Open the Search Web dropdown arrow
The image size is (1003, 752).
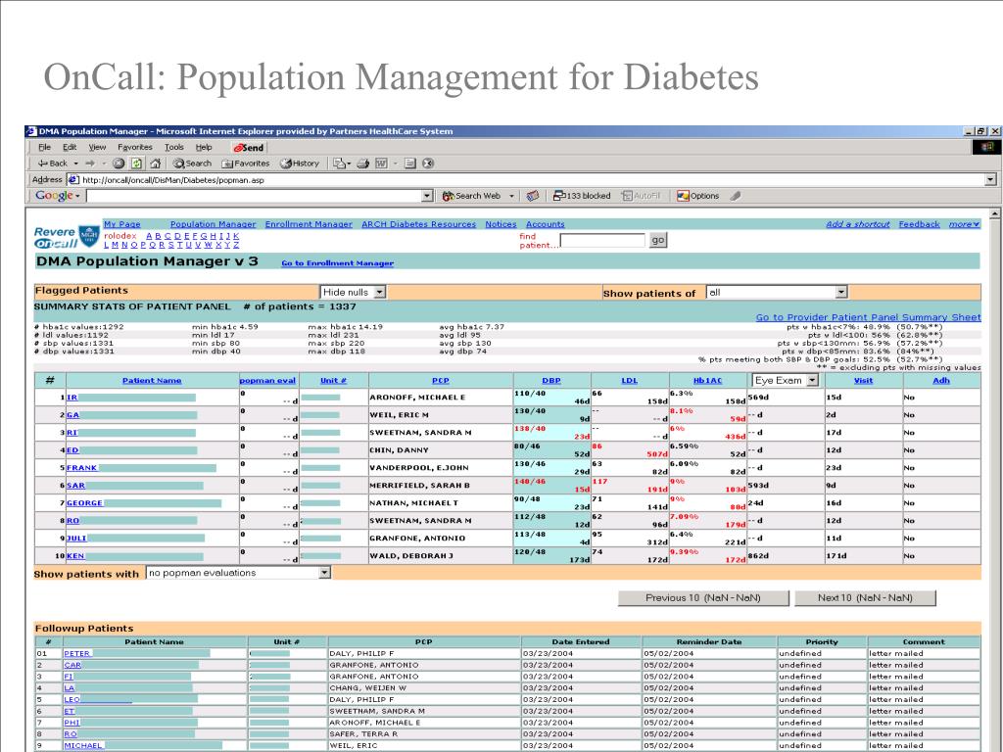tap(511, 196)
